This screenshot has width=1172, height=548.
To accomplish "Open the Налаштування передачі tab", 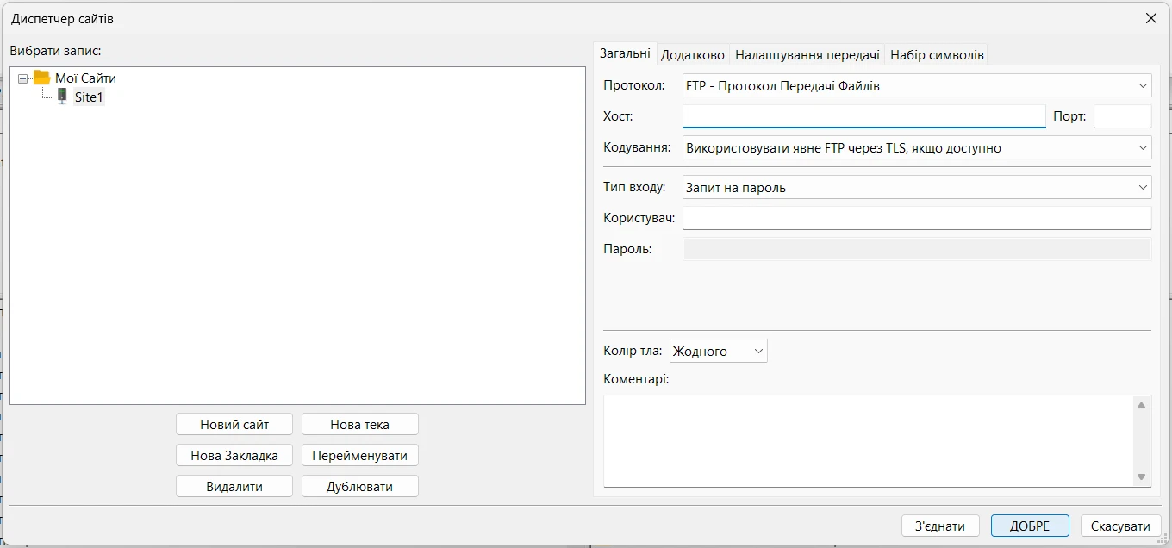I will click(x=807, y=54).
